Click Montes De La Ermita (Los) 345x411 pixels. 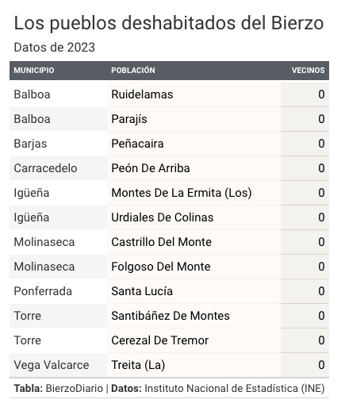182,193
